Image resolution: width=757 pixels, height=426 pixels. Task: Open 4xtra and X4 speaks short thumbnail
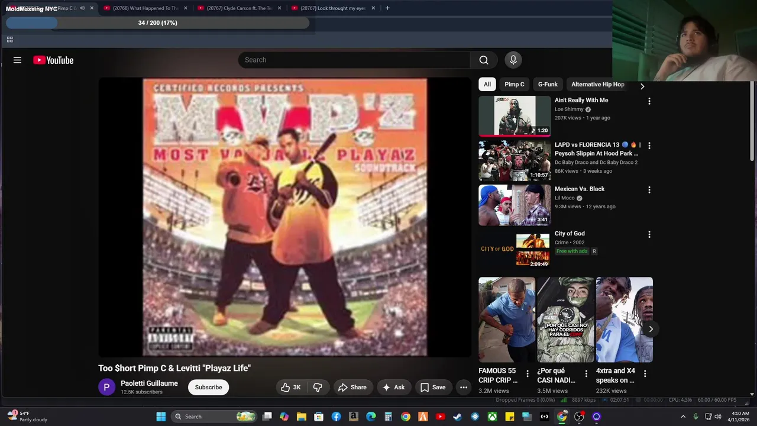tap(625, 319)
